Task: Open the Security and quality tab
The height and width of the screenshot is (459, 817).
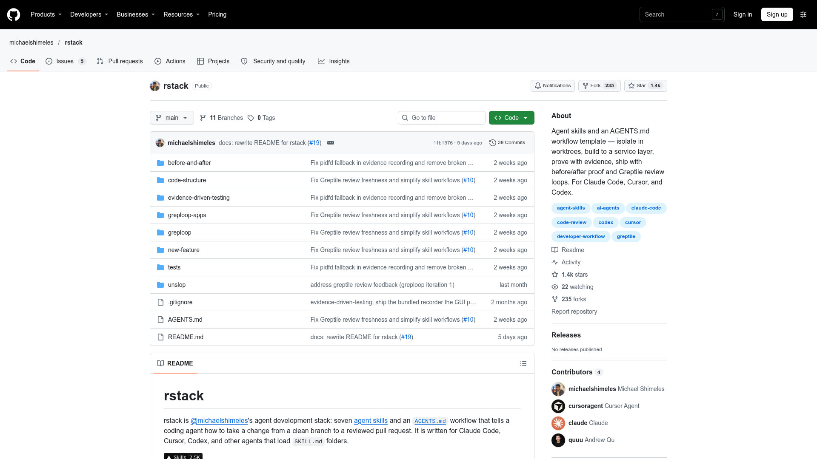Action: point(273,61)
